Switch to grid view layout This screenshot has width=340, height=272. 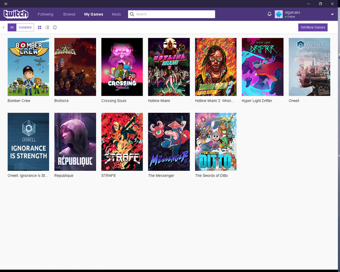(x=40, y=28)
